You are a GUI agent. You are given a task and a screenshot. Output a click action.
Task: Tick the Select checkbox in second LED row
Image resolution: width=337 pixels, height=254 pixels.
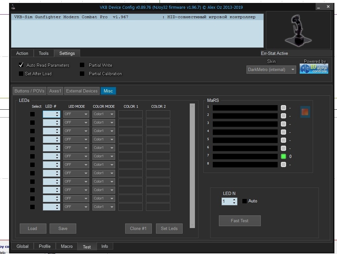(x=32, y=123)
